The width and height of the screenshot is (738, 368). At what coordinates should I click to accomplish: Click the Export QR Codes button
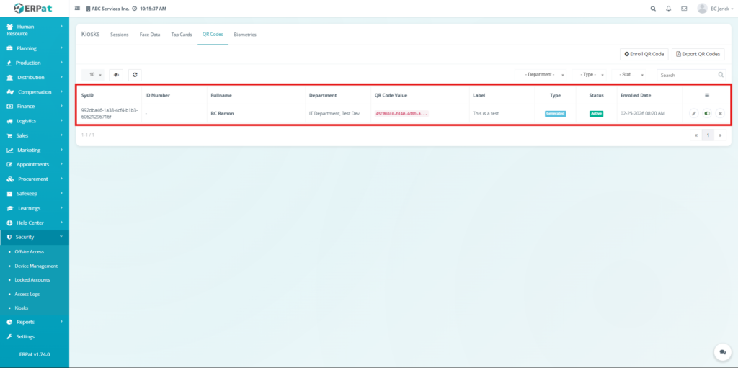tap(698, 54)
